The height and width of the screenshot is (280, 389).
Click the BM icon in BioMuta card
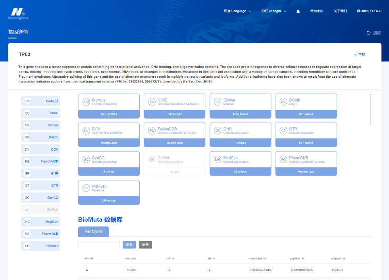[86, 102]
